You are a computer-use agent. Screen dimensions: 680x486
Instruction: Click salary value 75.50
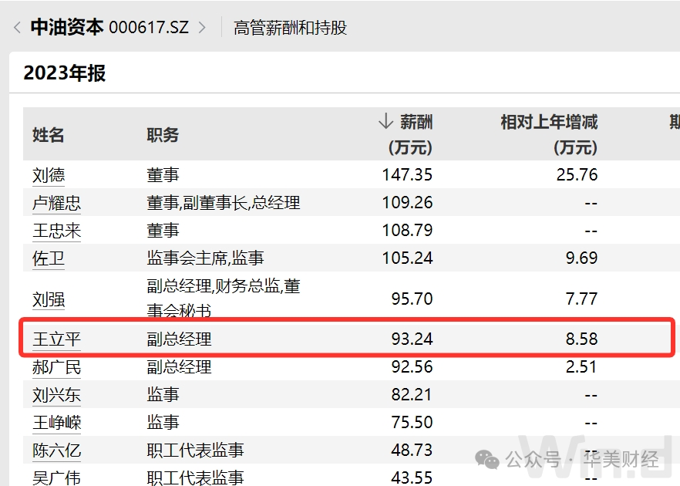(x=412, y=423)
